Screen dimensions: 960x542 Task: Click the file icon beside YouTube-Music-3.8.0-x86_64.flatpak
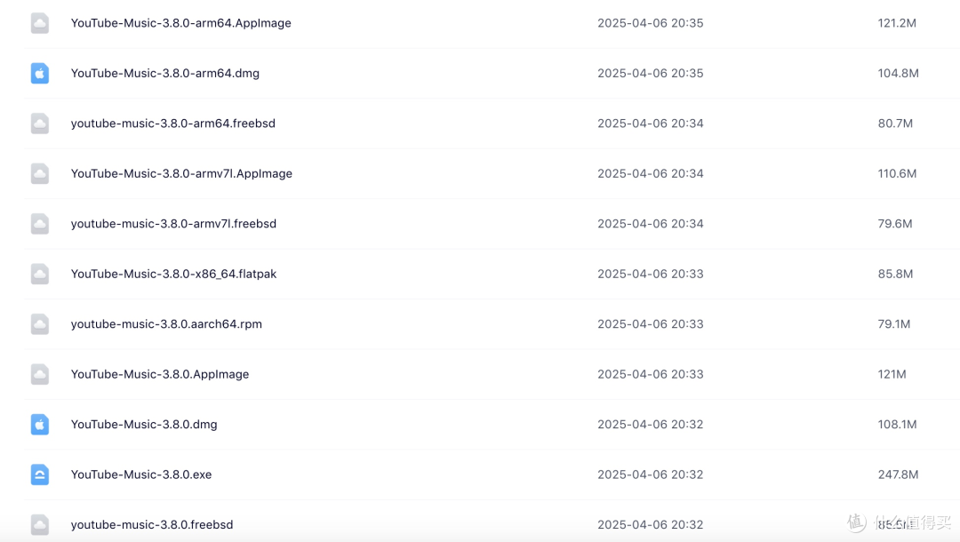40,274
